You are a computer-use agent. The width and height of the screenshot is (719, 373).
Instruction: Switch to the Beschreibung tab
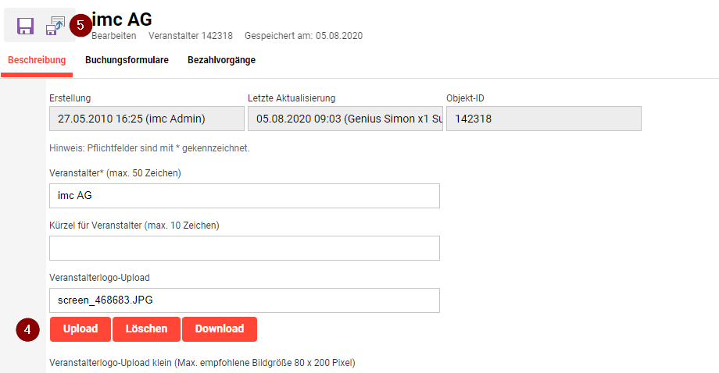click(x=37, y=60)
